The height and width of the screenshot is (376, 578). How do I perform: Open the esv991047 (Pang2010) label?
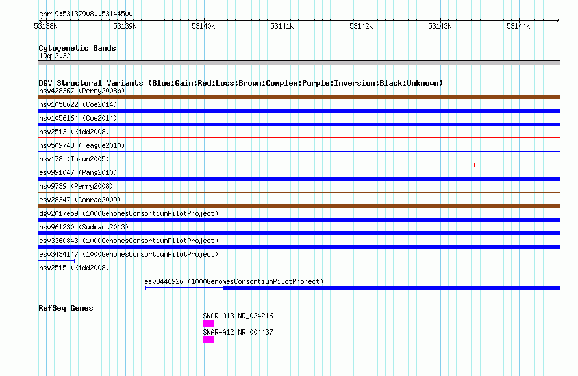point(78,172)
